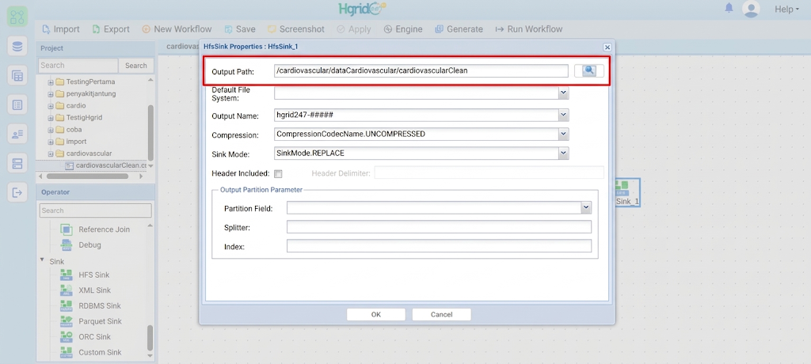Expand the penyakitjantung folder
This screenshot has width=811, height=364.
pyautogui.click(x=51, y=93)
